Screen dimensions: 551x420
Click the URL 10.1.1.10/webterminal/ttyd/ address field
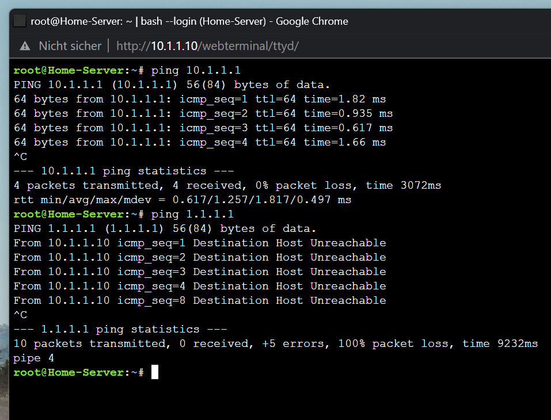pos(207,46)
